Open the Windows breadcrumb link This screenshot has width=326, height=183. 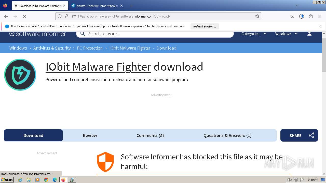(18, 48)
